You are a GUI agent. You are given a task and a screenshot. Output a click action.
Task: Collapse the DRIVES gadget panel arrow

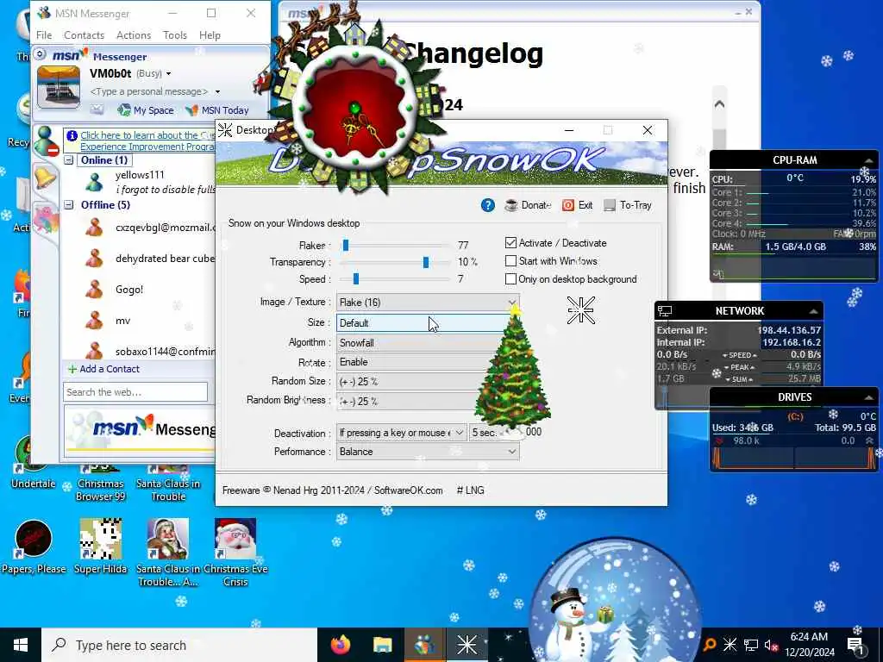(x=868, y=397)
